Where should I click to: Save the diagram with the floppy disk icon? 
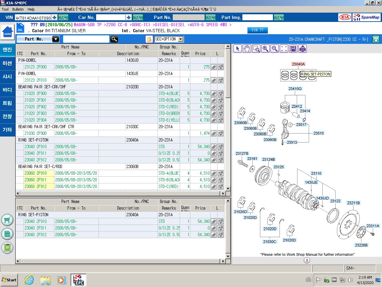(293, 49)
